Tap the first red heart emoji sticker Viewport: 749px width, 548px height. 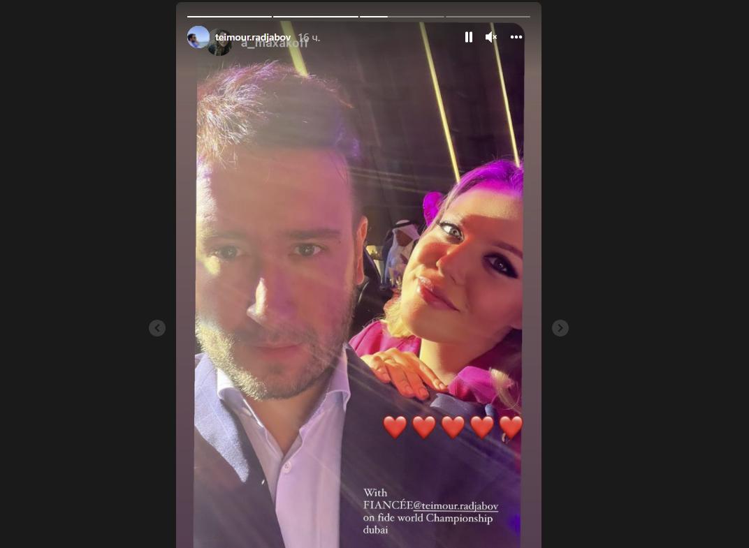pyautogui.click(x=395, y=427)
